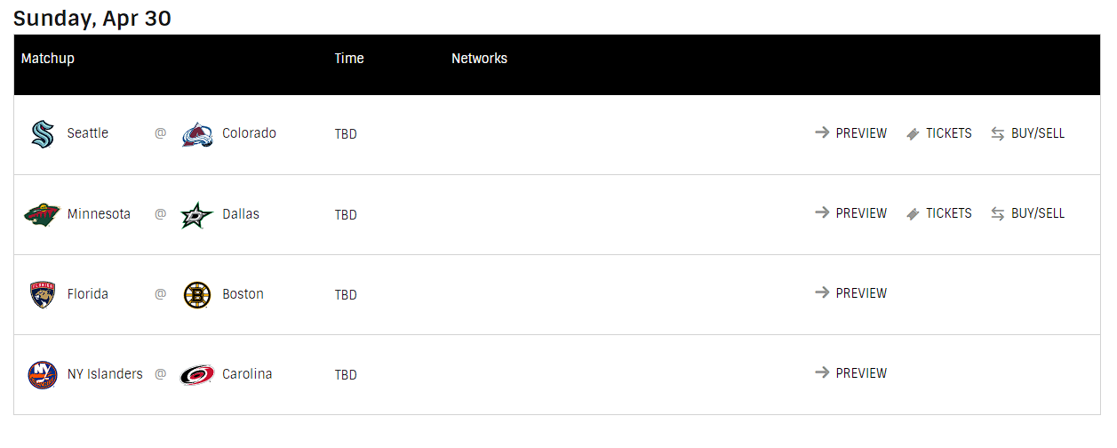View Preview for Florida at Boston
Image resolution: width=1117 pixels, height=448 pixels.
851,293
